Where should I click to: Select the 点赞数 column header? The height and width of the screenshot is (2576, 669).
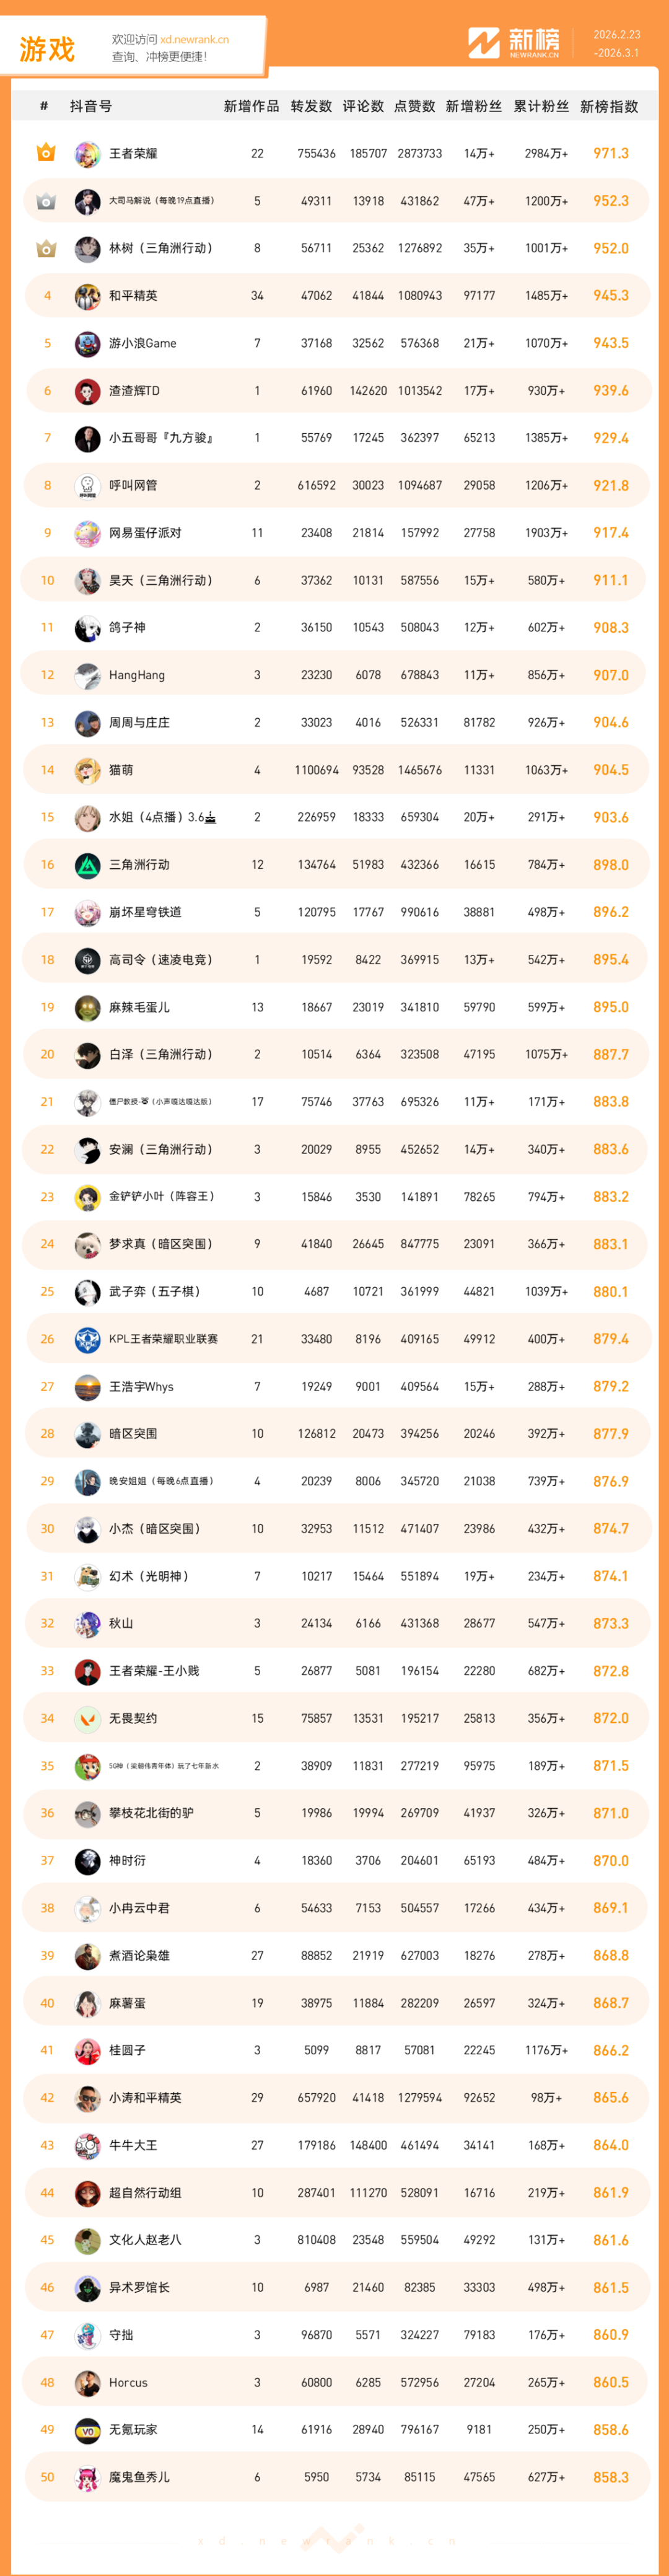414,106
